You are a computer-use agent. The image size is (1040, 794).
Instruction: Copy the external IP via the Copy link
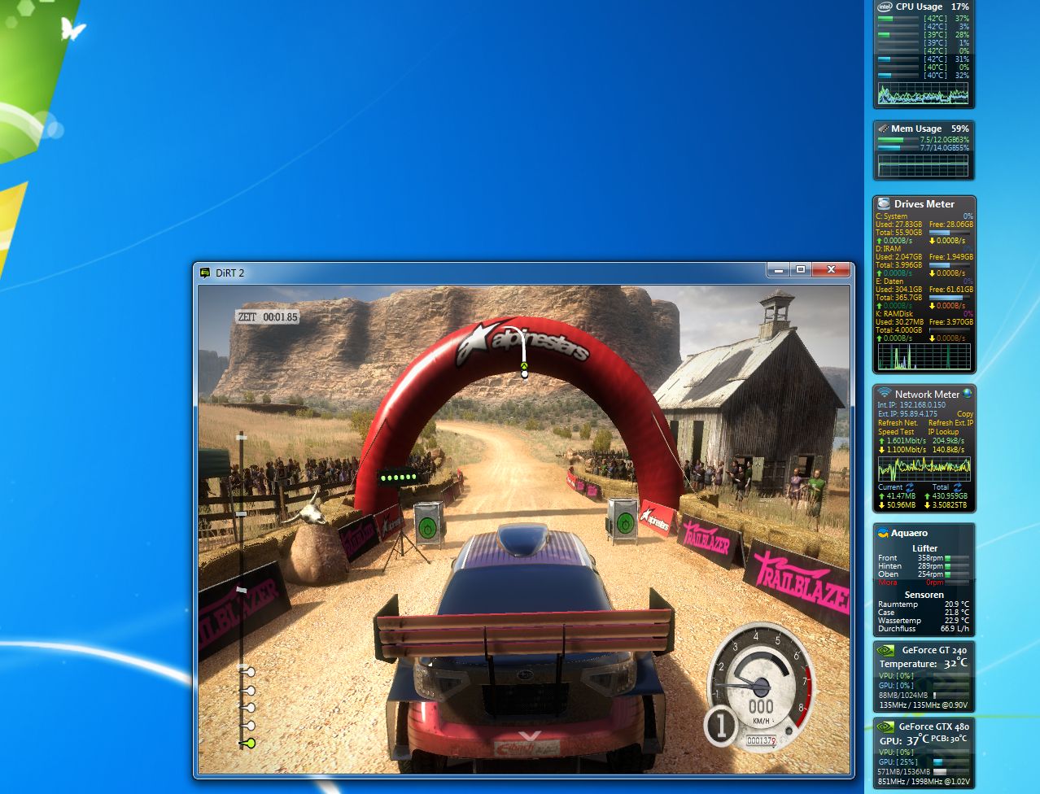(965, 413)
